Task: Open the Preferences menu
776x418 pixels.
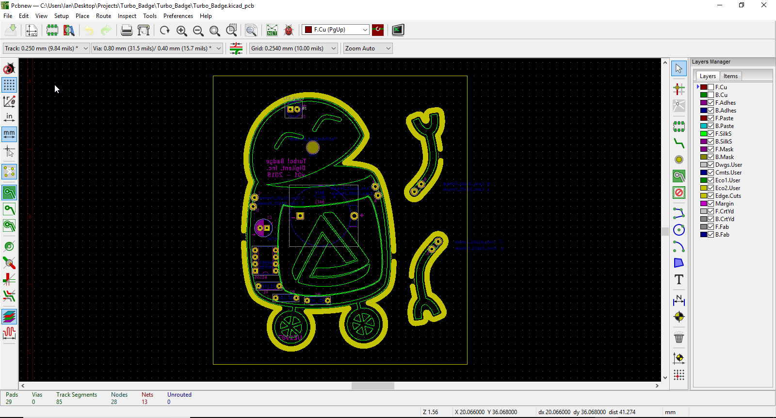Action: pyautogui.click(x=178, y=16)
